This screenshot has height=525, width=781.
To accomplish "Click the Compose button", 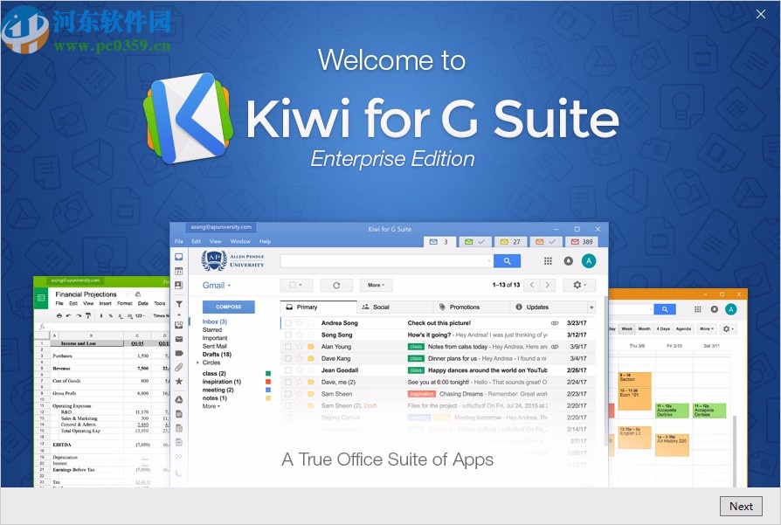I will point(227,307).
